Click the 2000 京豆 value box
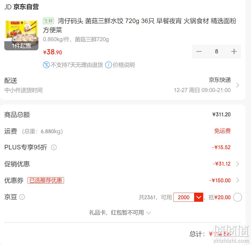 [x=184, y=197]
